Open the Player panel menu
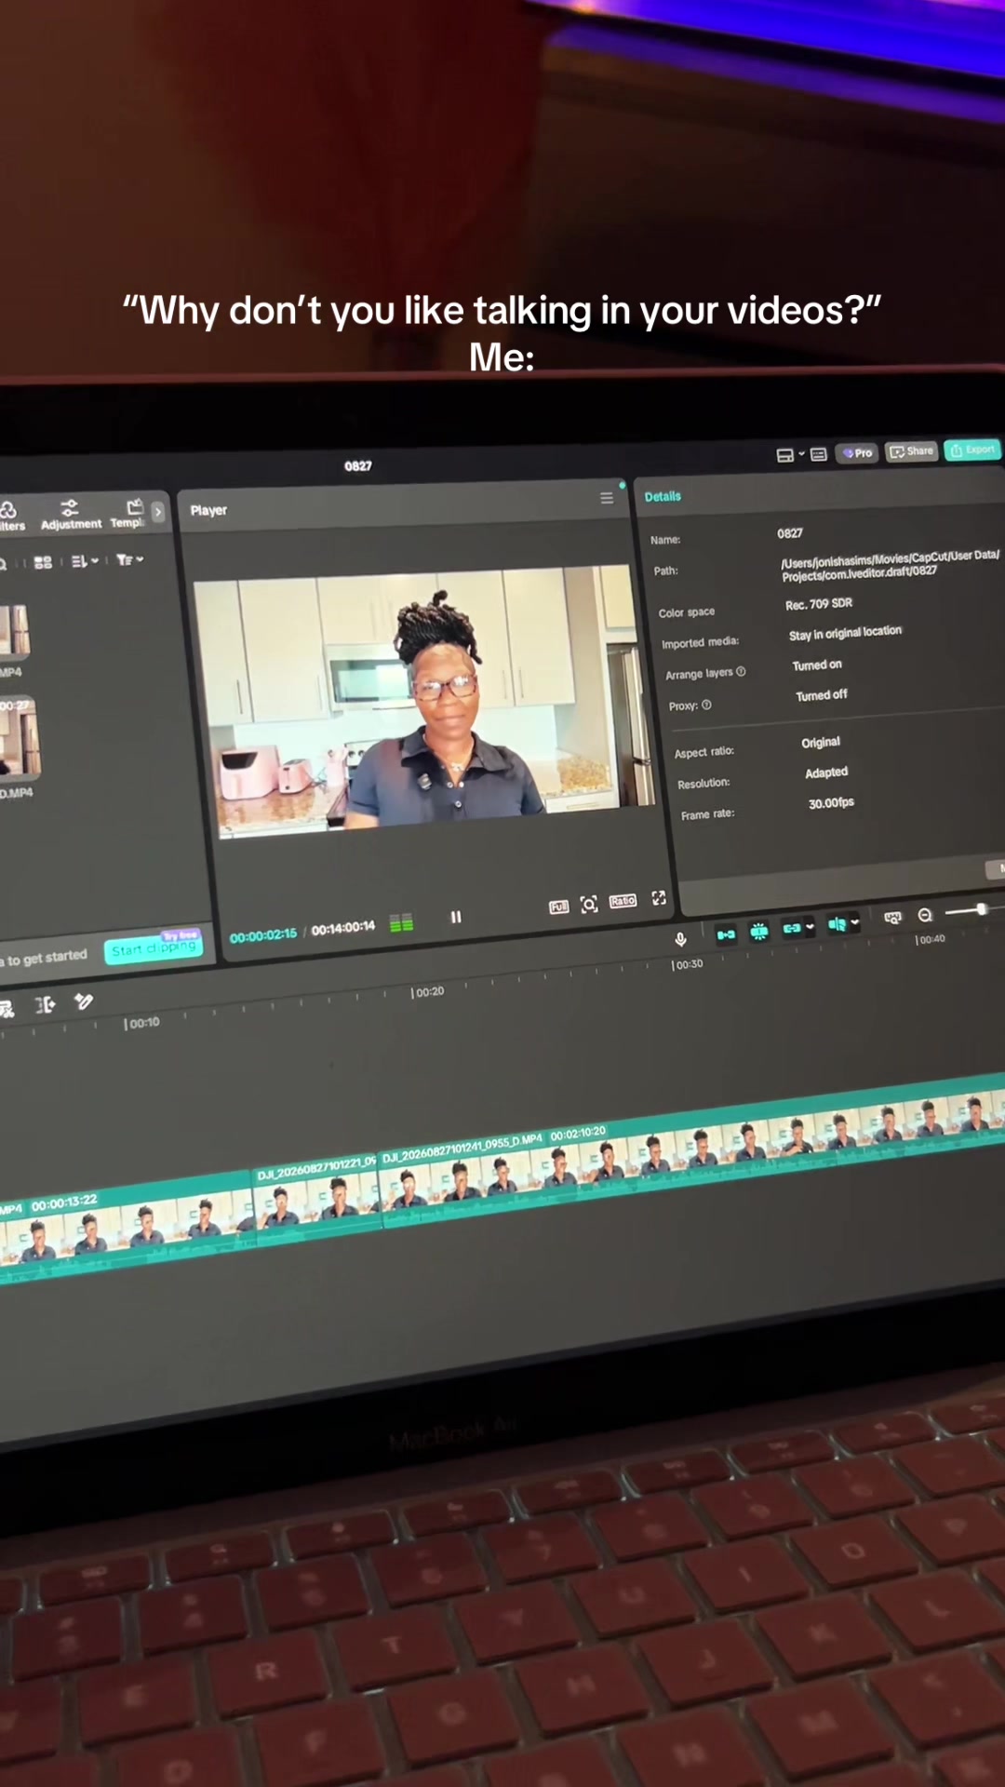1005x1787 pixels. [x=607, y=498]
